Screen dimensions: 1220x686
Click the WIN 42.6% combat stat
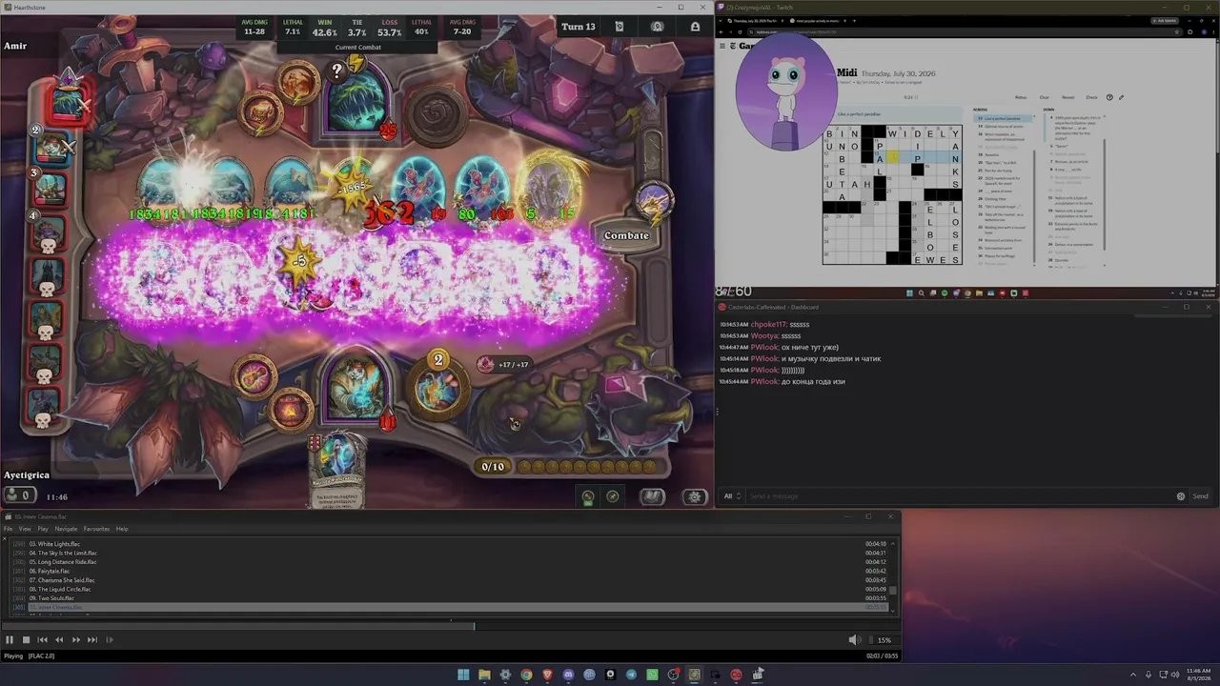tap(325, 28)
